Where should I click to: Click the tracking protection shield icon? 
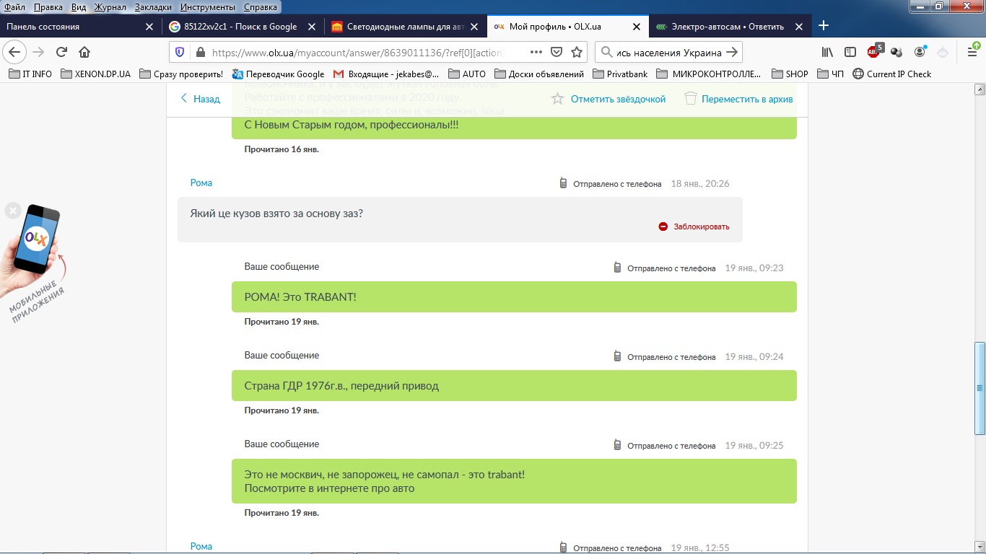tap(180, 52)
